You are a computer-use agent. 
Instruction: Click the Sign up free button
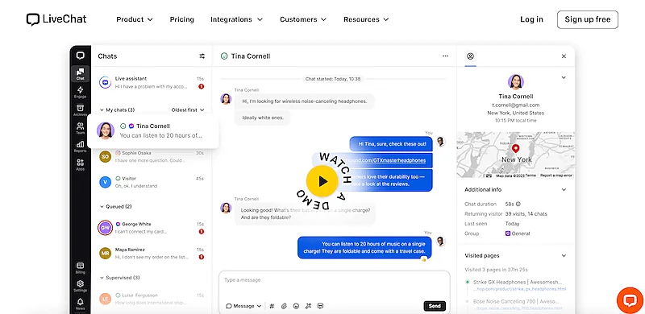point(588,19)
